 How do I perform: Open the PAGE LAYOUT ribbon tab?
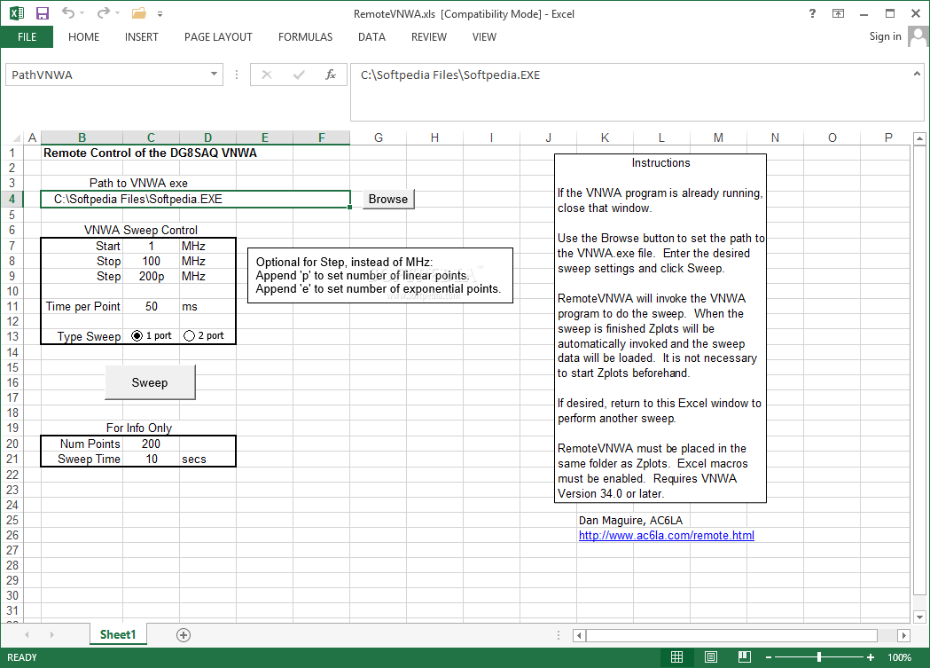pos(218,36)
